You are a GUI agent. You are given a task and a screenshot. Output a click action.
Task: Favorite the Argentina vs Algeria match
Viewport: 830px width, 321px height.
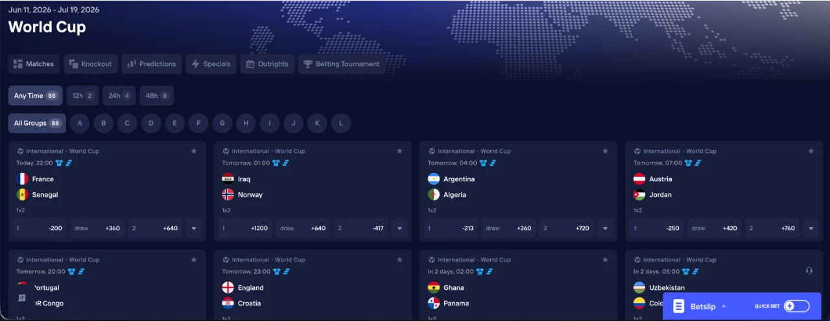(605, 151)
